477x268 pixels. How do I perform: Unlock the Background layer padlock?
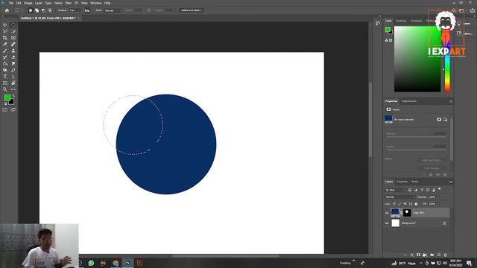point(444,223)
